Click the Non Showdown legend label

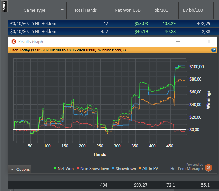(95, 169)
